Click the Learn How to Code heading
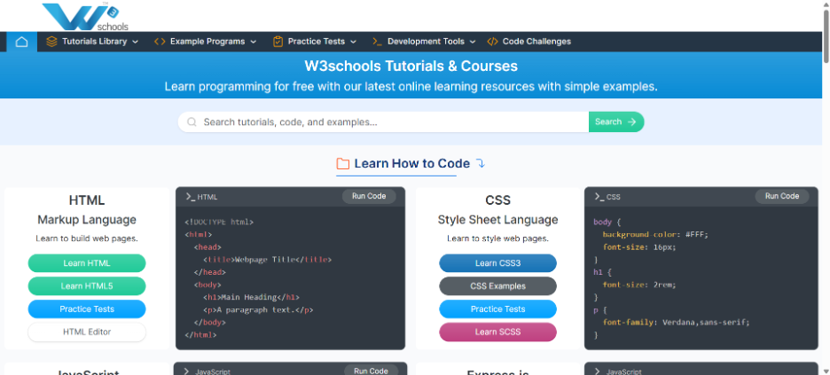The height and width of the screenshot is (375, 830). click(x=411, y=164)
